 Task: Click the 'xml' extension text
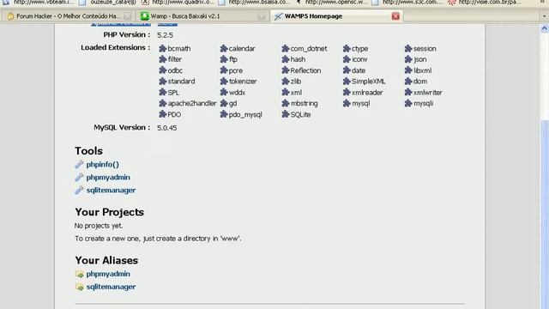coord(296,93)
